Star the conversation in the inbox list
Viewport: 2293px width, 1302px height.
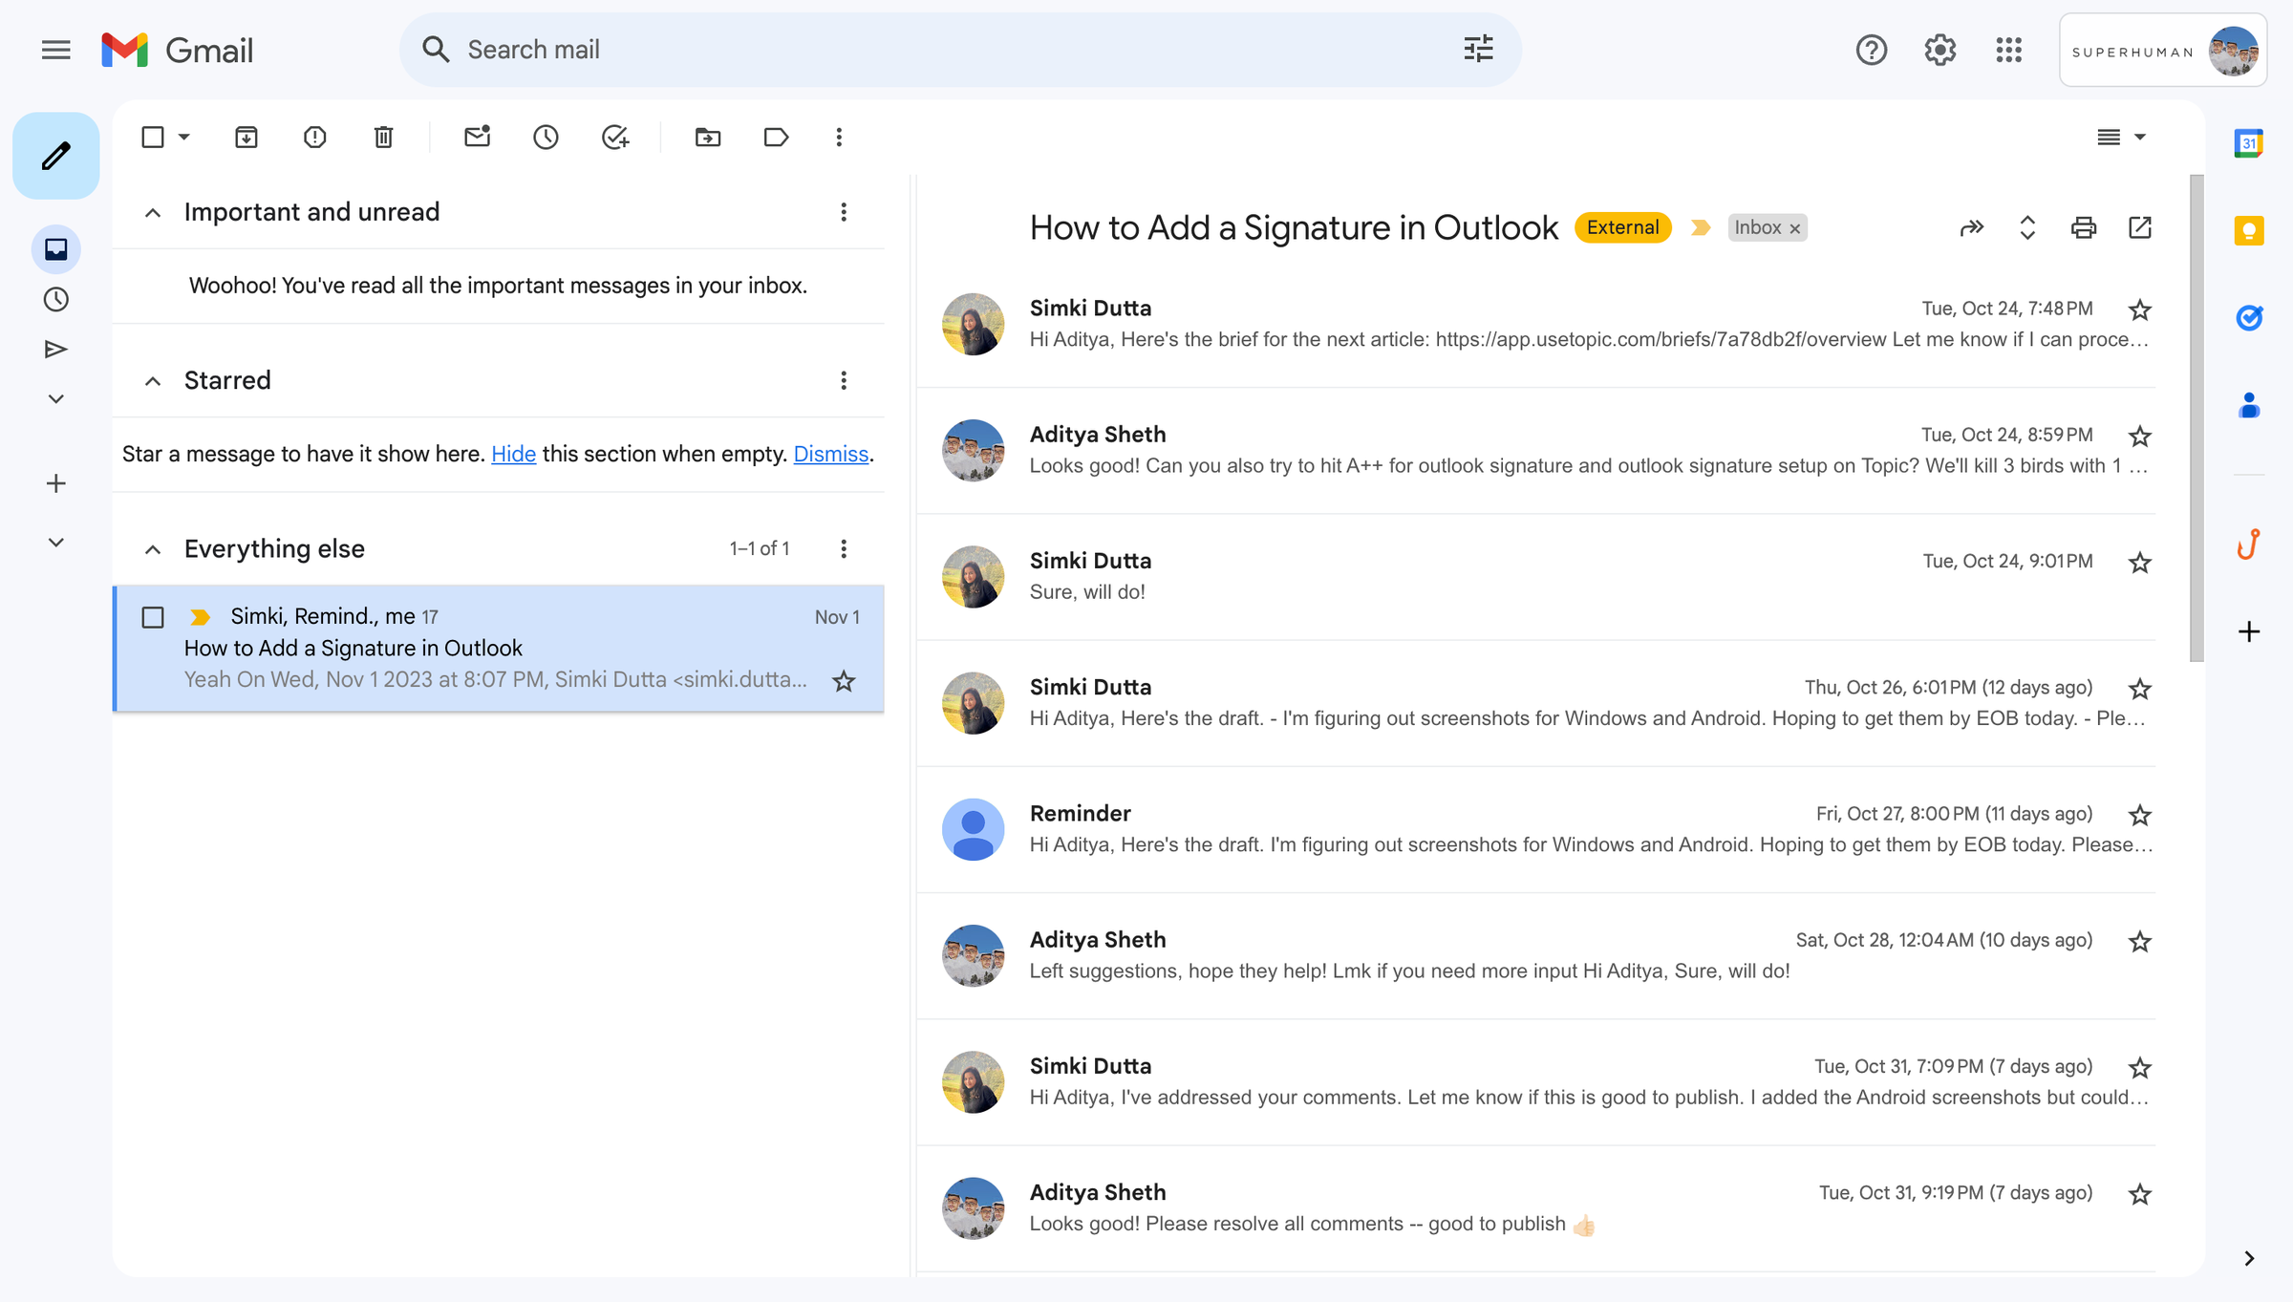click(x=844, y=680)
